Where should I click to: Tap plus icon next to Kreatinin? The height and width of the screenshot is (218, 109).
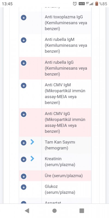[24, 159]
